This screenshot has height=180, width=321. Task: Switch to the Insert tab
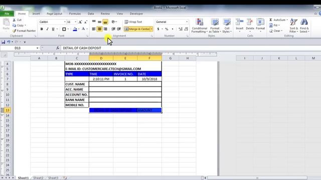tap(36, 13)
